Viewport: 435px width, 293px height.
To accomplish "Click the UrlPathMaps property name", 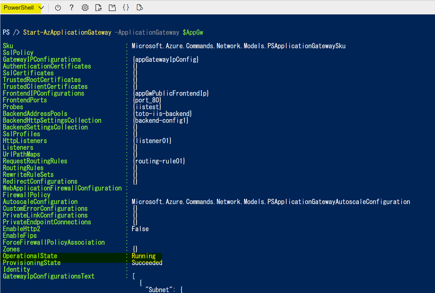I will (x=21, y=154).
